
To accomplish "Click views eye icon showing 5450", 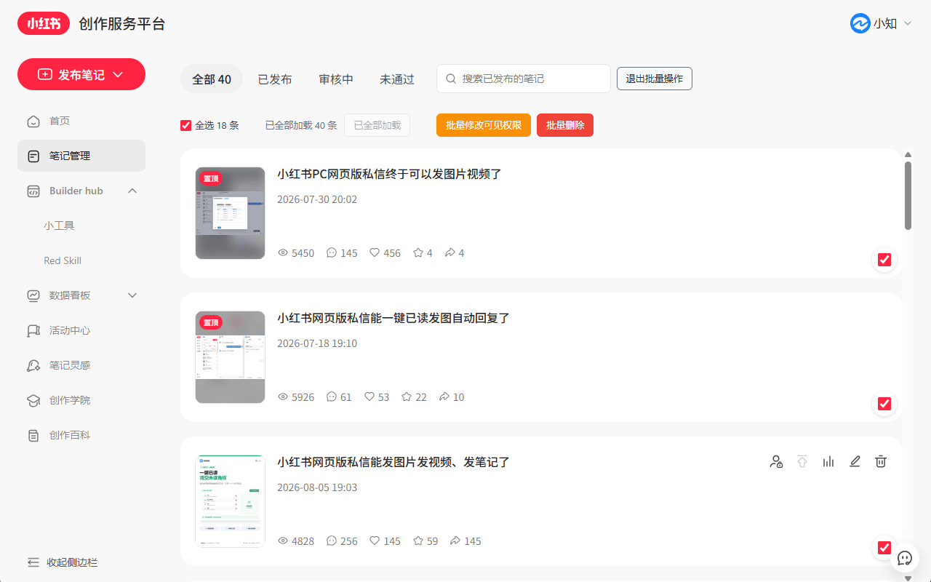I will [284, 253].
